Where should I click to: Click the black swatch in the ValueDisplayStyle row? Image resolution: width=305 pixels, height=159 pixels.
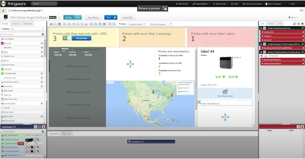point(32,147)
